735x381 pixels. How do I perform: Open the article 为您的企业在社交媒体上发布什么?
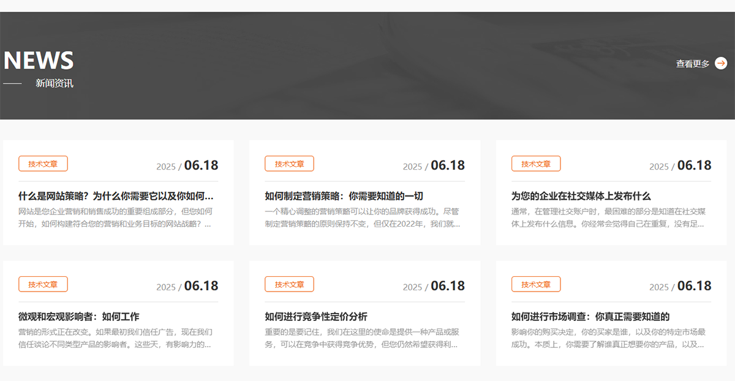coord(582,196)
